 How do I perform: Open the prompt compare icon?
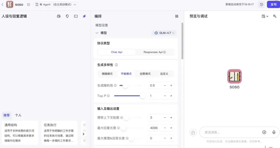point(76,16)
